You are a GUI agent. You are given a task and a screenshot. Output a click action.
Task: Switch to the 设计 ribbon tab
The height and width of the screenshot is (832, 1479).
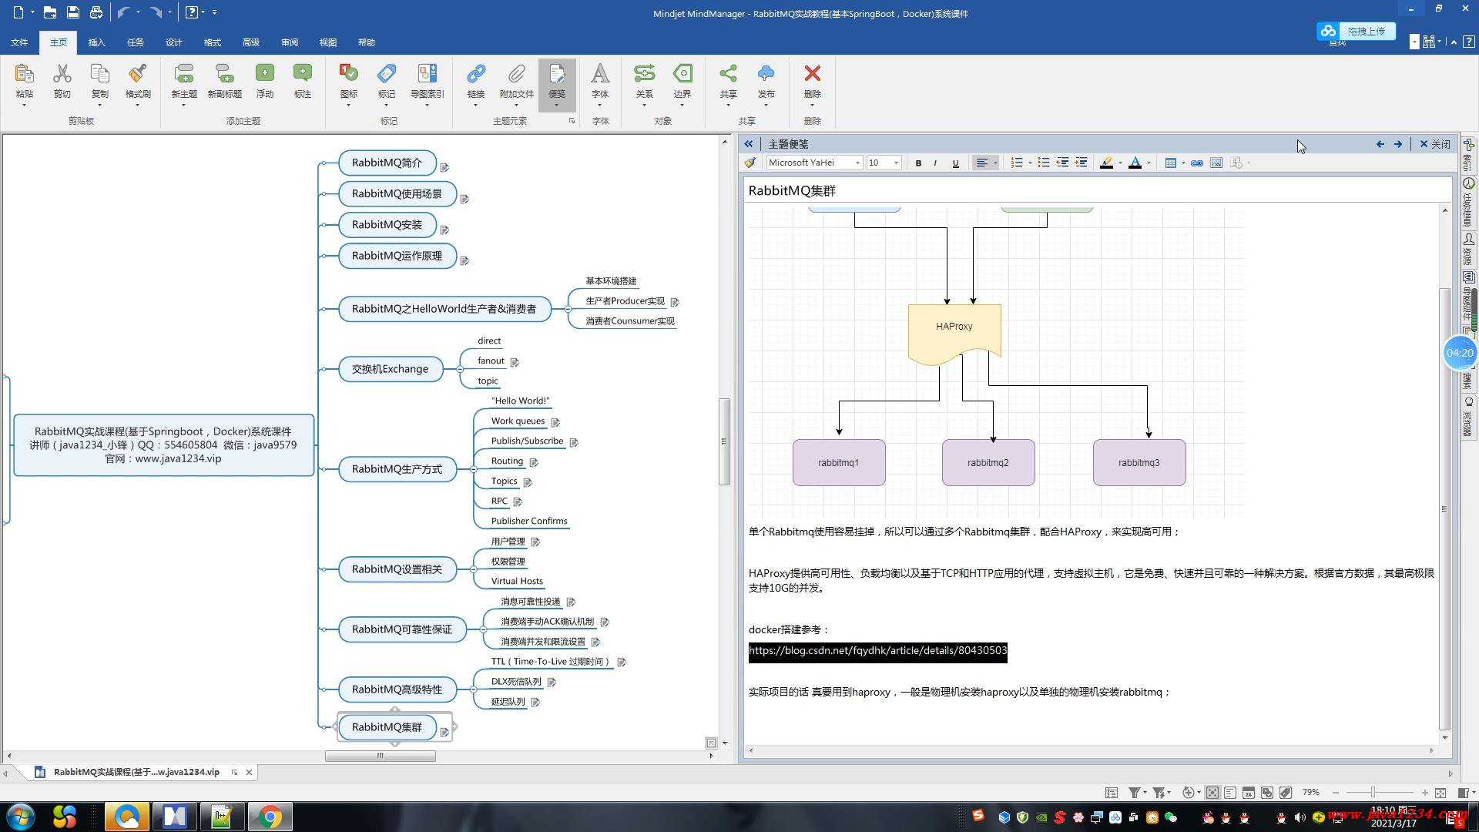click(174, 42)
